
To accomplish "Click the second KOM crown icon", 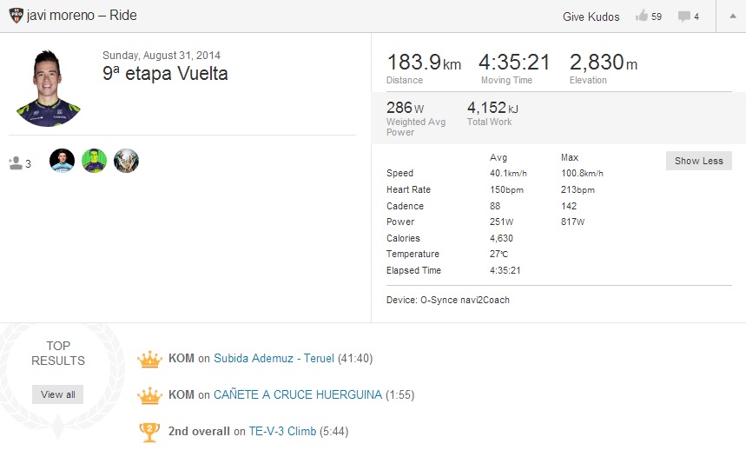I will 150,395.
